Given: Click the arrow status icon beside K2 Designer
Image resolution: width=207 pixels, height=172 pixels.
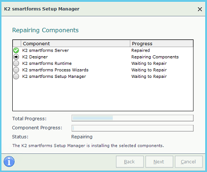Looking at the screenshot, I should coord(16,57).
